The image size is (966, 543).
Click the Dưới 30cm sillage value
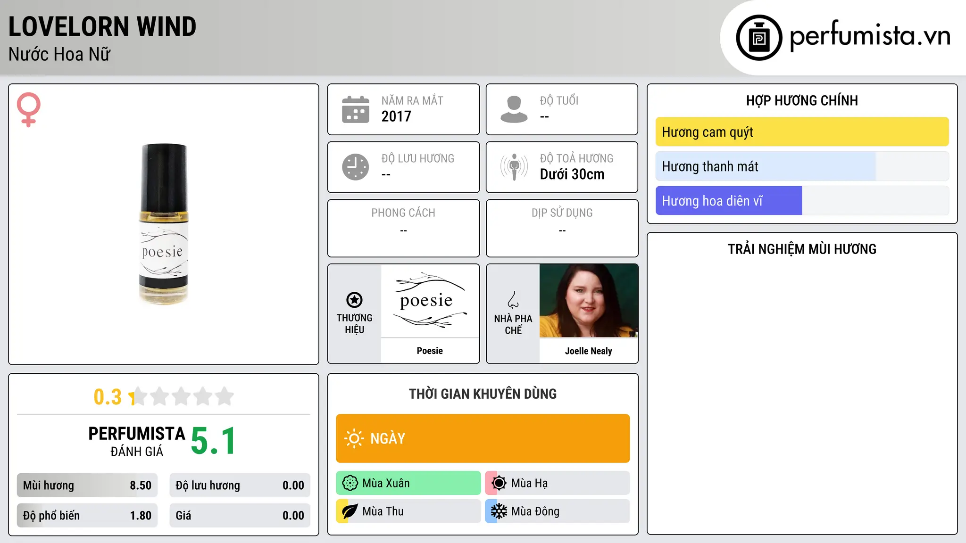[x=572, y=174]
